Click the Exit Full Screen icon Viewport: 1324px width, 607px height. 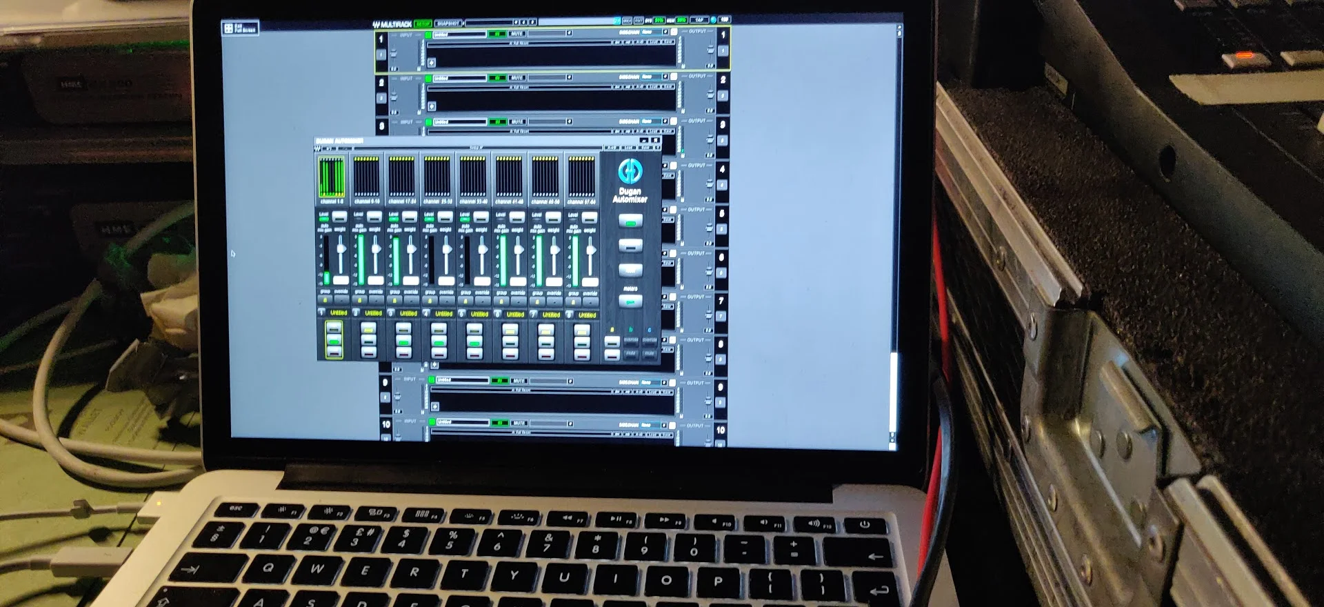click(x=229, y=28)
